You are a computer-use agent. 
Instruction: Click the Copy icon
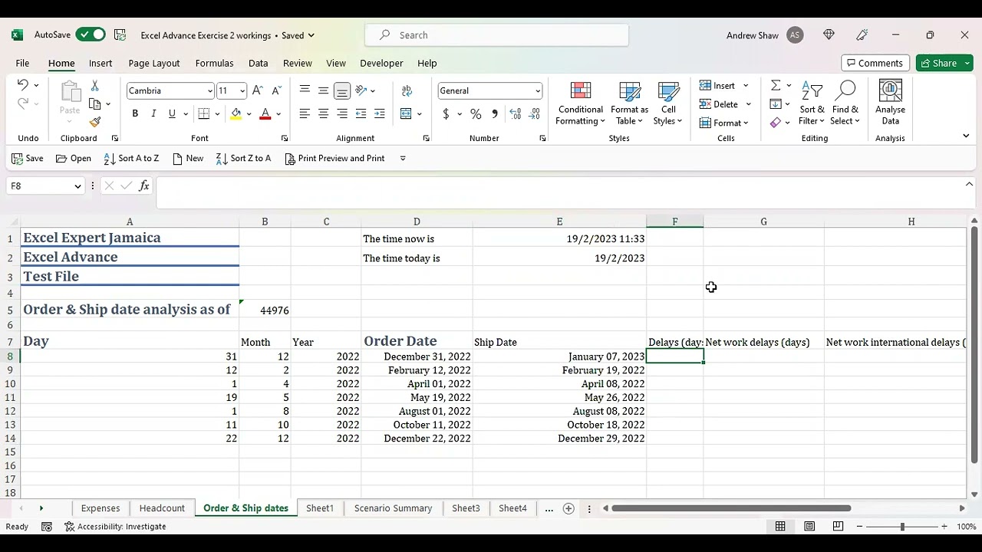(95, 103)
